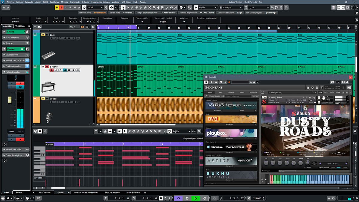This screenshot has height=202, width=359.
Task: Open the Archivo menu
Action: (10, 2)
